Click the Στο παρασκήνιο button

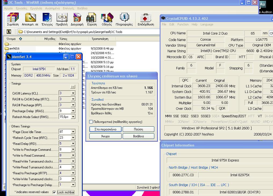(105, 129)
